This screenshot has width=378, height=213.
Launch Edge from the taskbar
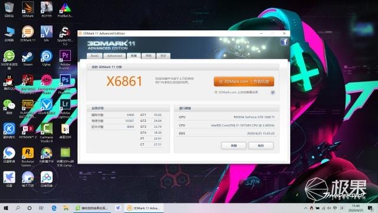click(x=54, y=208)
